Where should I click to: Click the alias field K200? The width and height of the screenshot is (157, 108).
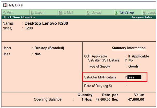[x=29, y=28]
